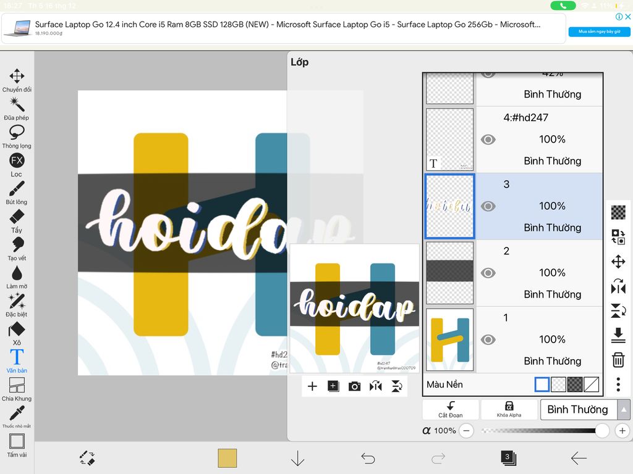Add layer from camera icon
Screen dimensions: 633x474
(354, 386)
